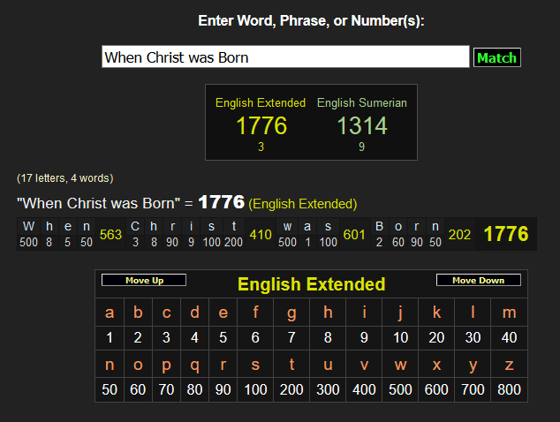
Task: Click the word entry text field
Action: pos(284,57)
